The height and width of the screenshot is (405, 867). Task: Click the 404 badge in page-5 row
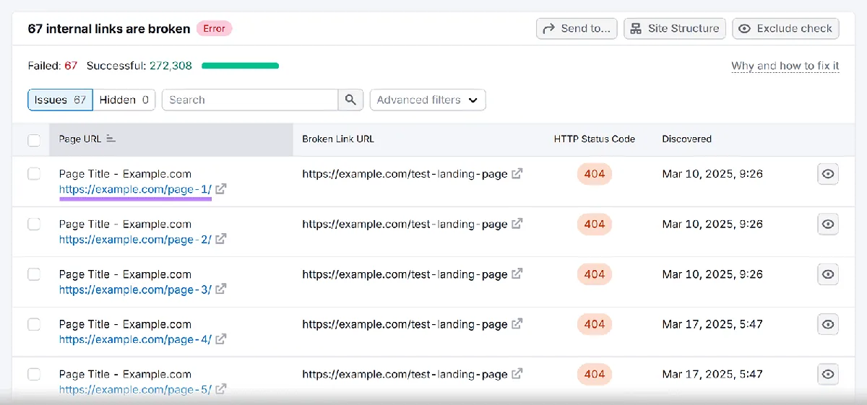click(x=595, y=374)
